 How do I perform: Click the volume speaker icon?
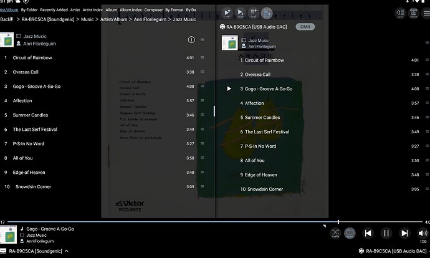423,233
